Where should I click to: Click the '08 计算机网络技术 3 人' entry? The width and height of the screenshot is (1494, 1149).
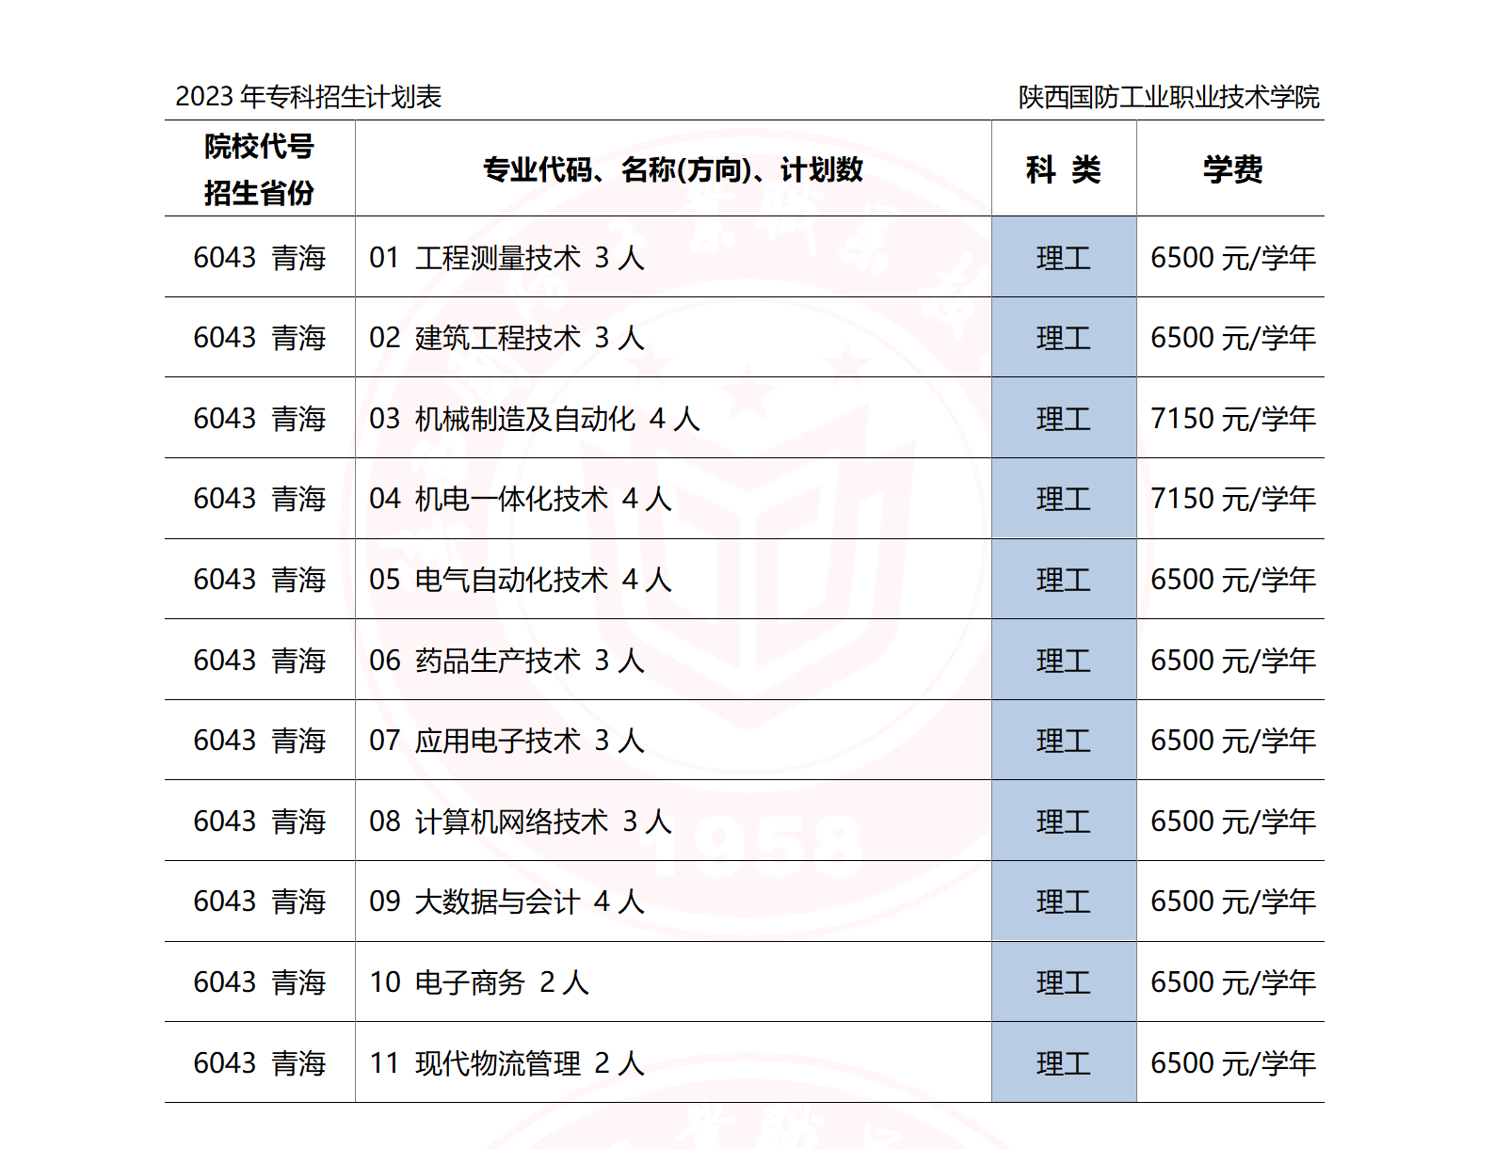tap(520, 822)
